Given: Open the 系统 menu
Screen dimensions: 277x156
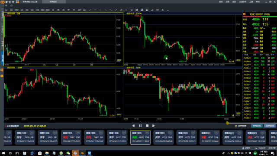Looking at the screenshot, I should pyautogui.click(x=221, y=2).
